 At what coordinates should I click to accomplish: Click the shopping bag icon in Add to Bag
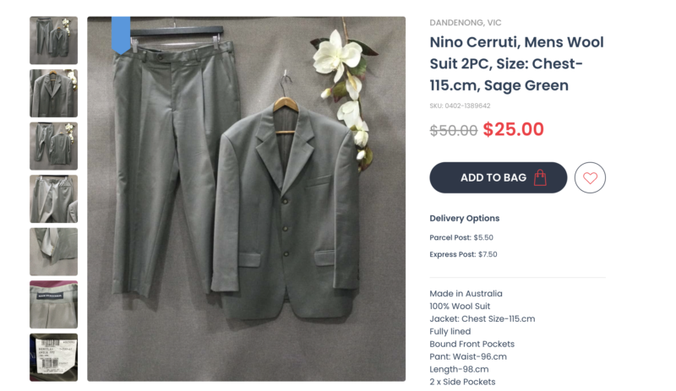540,177
